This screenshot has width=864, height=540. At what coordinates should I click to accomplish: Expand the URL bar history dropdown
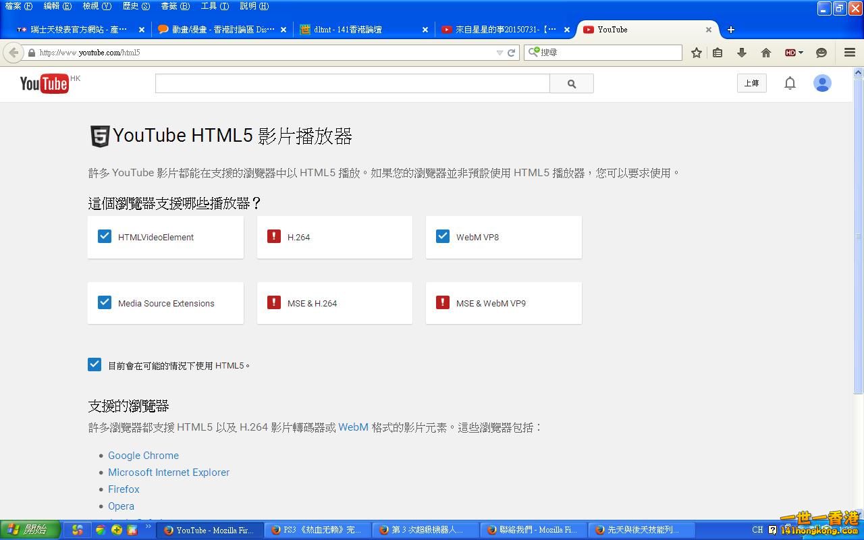500,53
